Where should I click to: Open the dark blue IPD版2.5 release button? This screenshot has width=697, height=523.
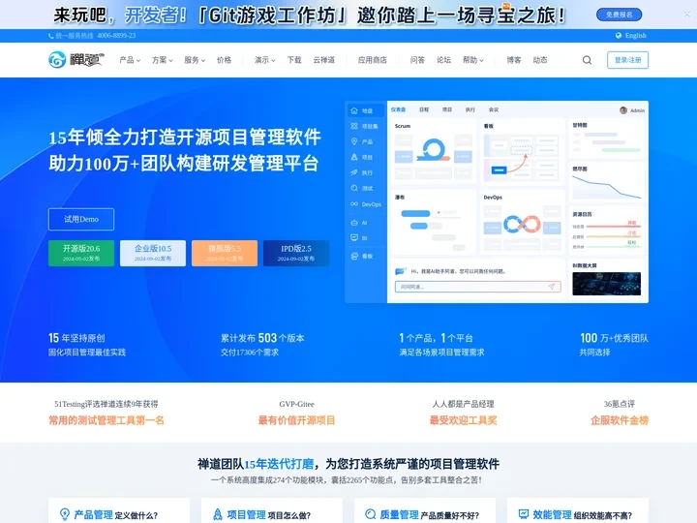pos(296,253)
